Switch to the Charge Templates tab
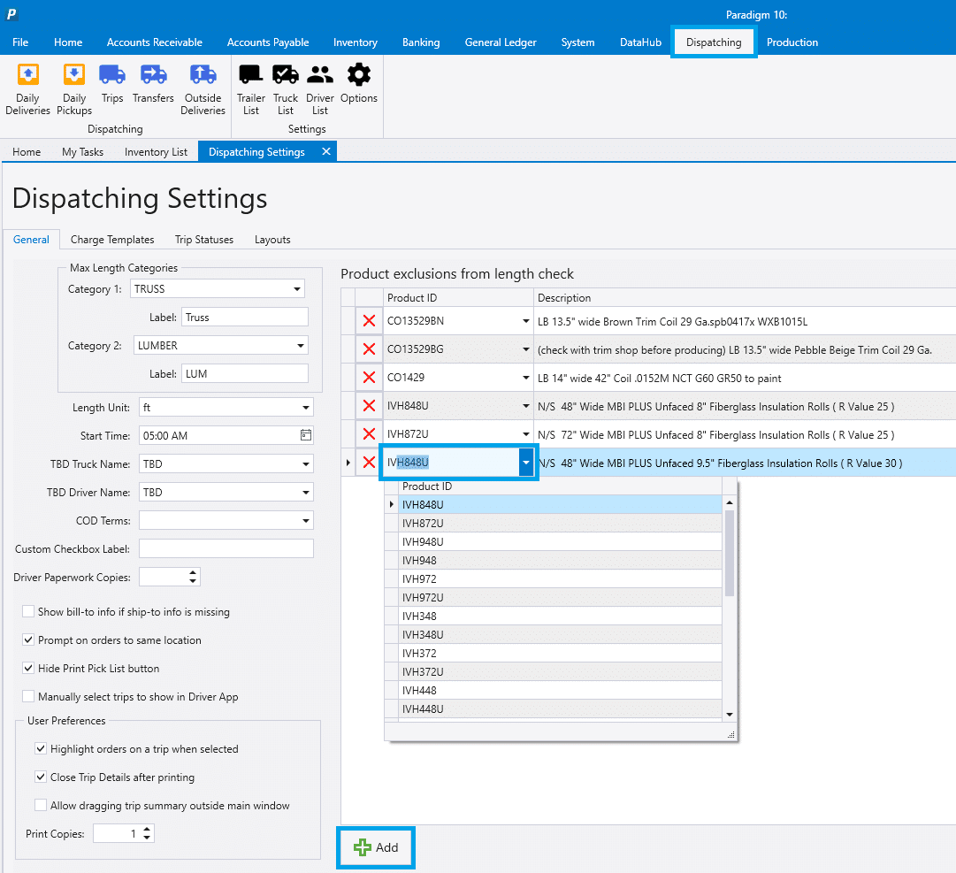This screenshot has width=956, height=873. click(112, 239)
